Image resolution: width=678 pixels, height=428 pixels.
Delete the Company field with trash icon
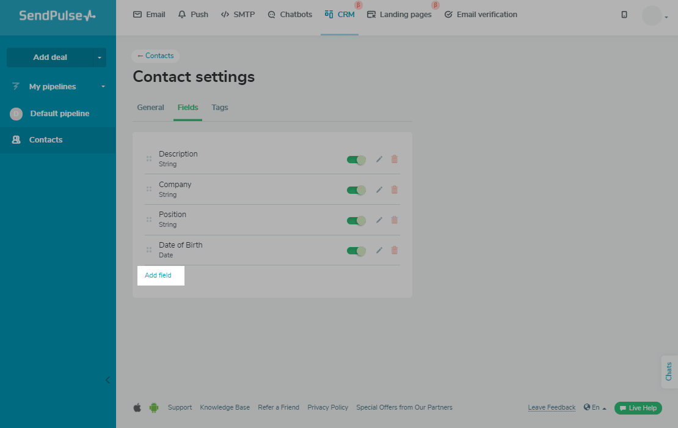tap(395, 190)
